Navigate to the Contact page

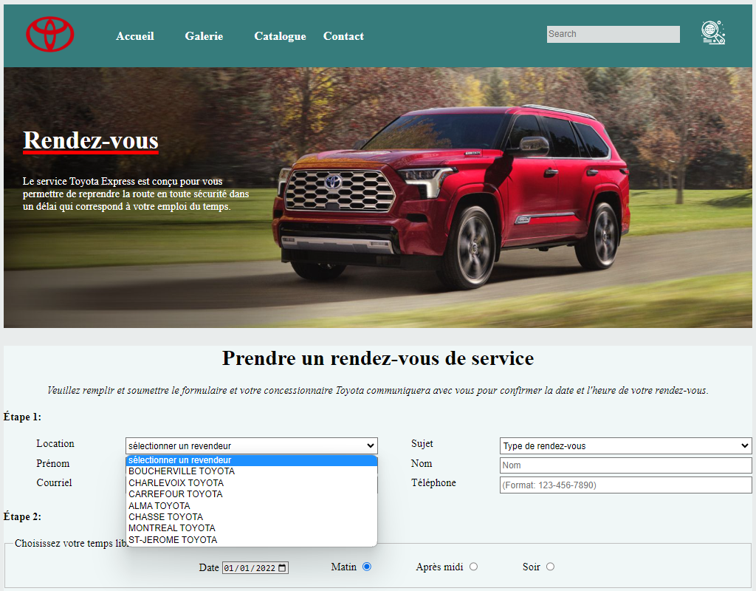(343, 35)
